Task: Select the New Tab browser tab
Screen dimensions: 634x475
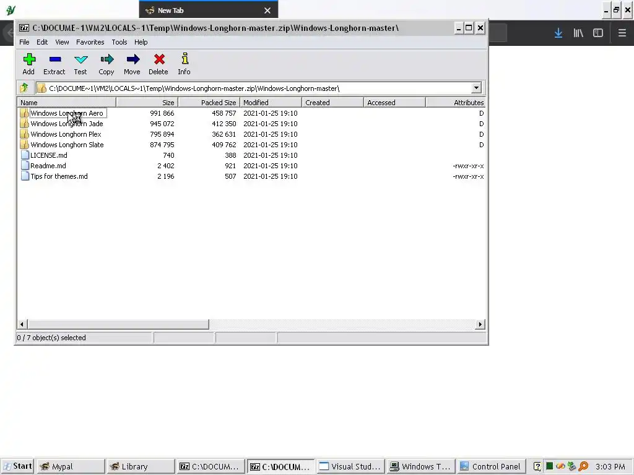Action: [209, 11]
